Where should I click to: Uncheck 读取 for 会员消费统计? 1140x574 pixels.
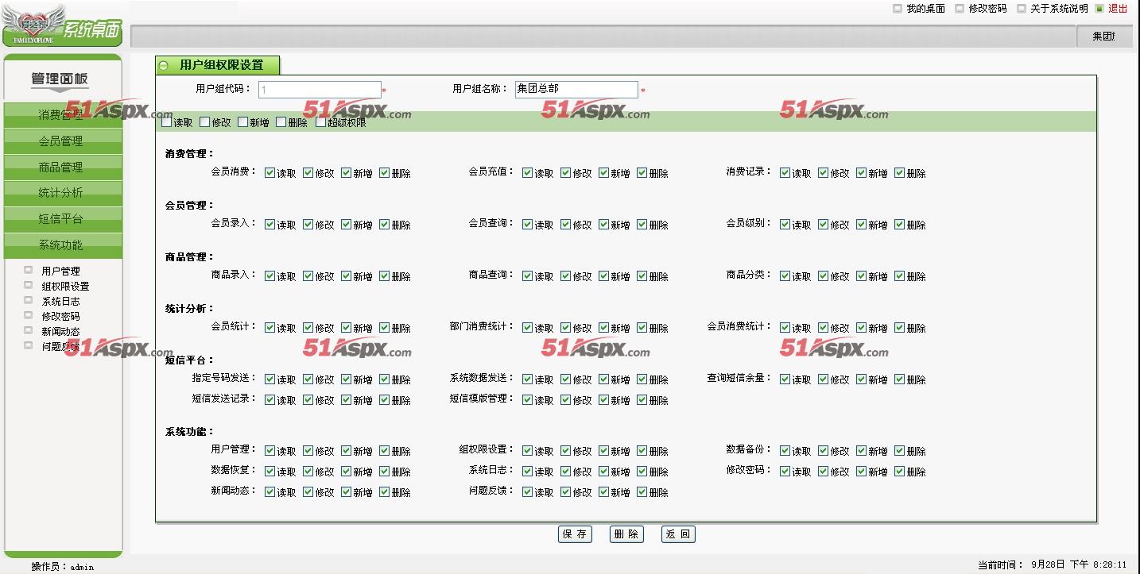[785, 327]
